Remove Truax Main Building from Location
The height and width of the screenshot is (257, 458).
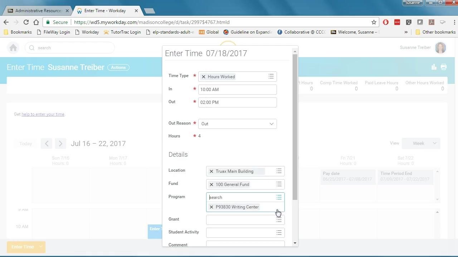[211, 171]
